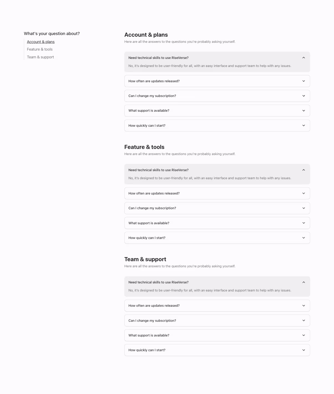Collapse "Need technical skills to use RiseVerse?" under Feature & tools

(217, 170)
